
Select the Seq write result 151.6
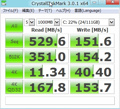point(92,41)
